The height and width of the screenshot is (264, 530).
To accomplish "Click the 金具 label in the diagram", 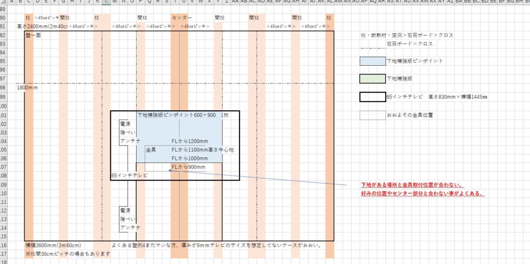I will click(151, 150).
